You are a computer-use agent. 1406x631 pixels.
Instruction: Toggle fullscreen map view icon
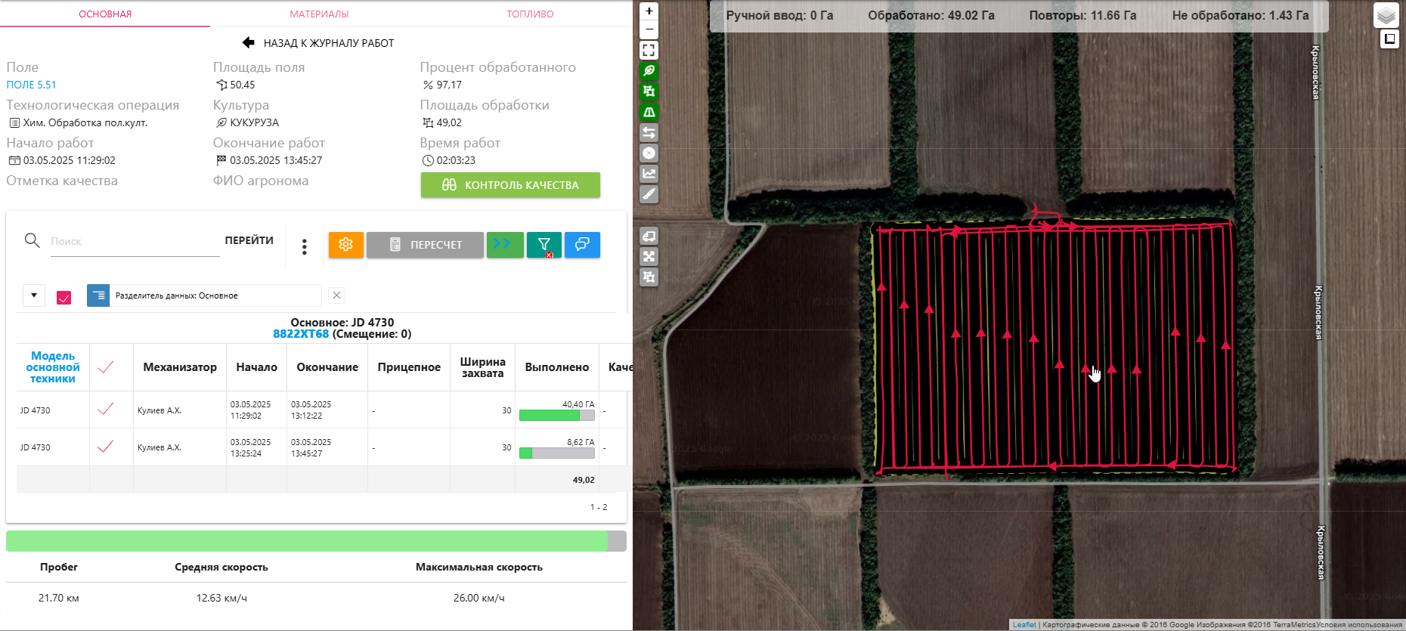pos(649,51)
